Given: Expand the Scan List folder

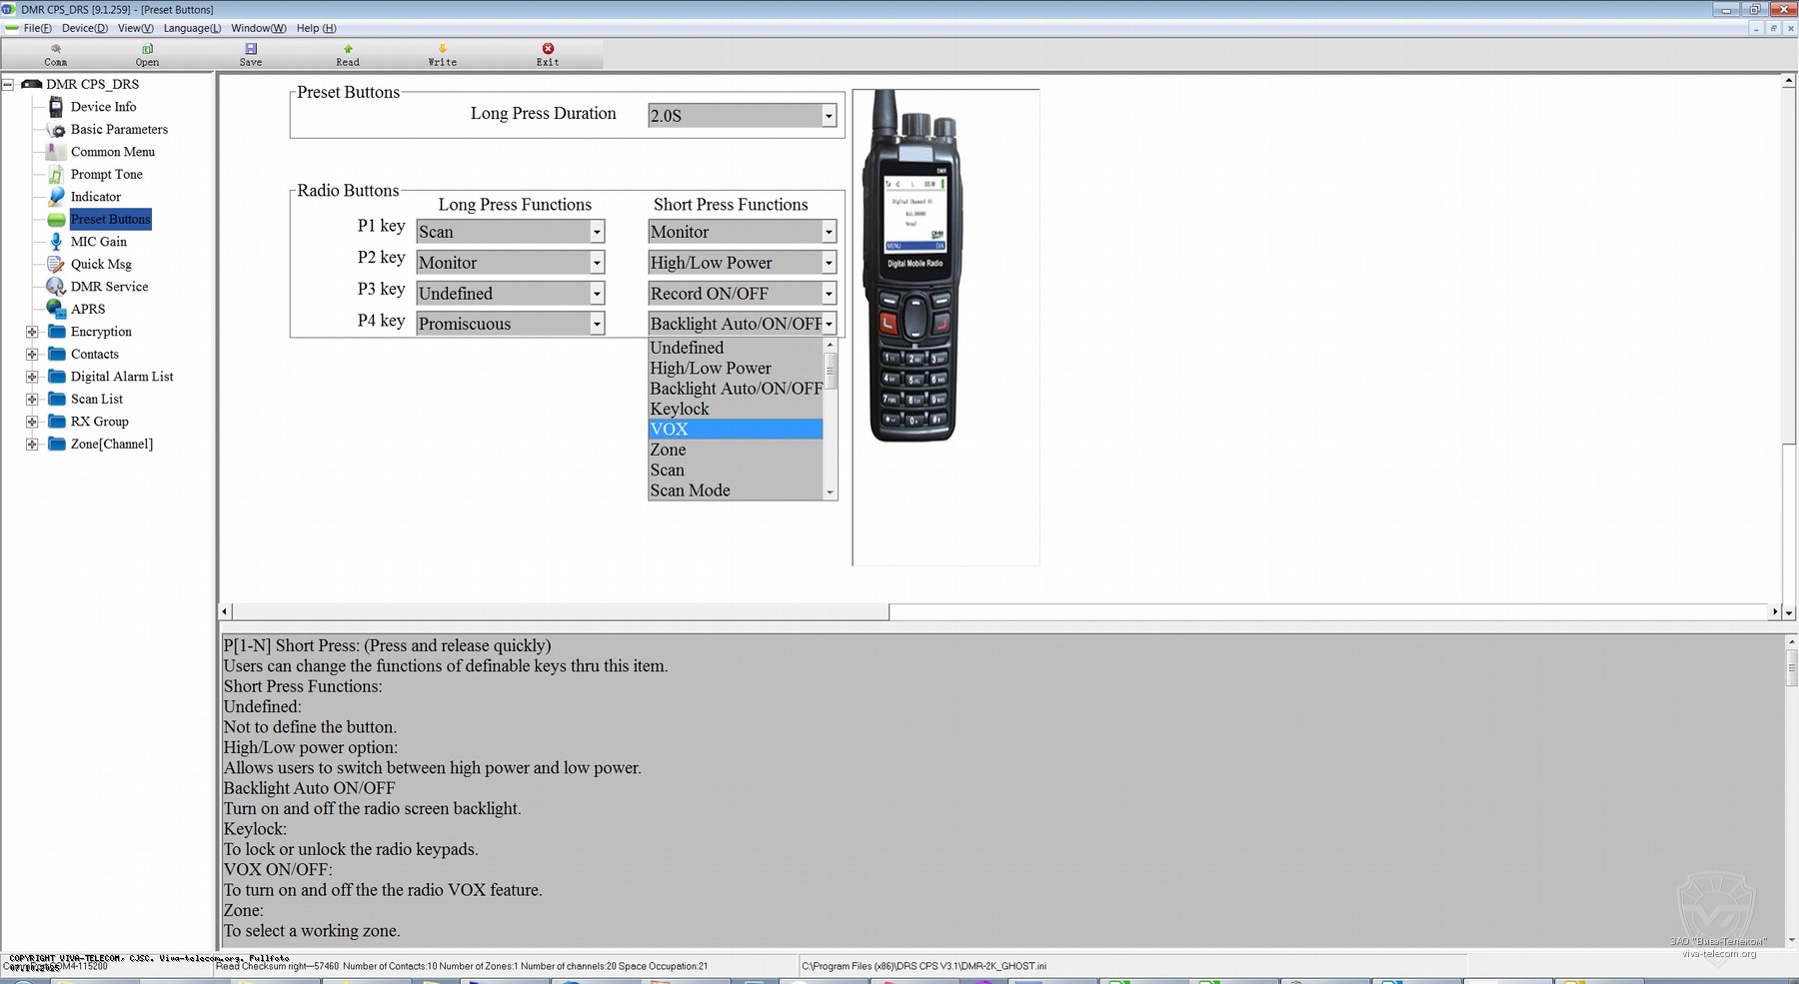Looking at the screenshot, I should [x=32, y=400].
